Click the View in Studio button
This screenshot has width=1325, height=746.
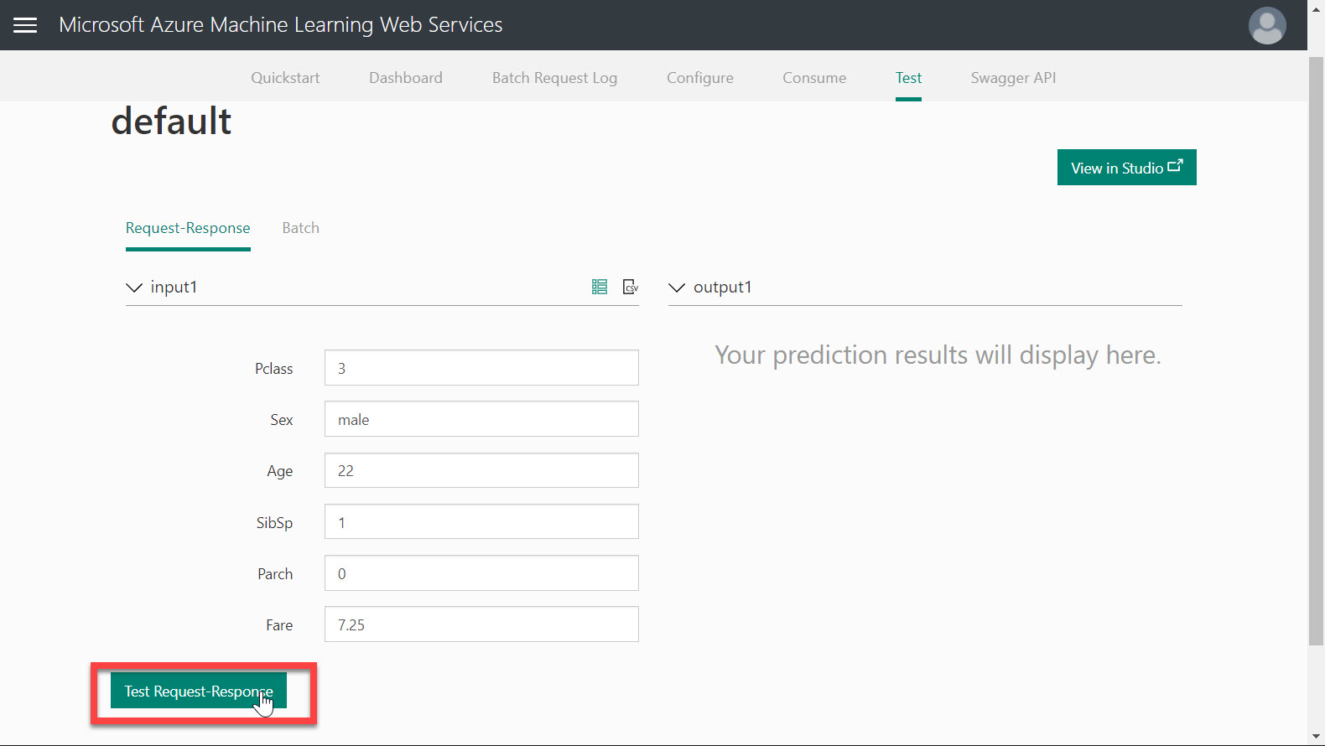pyautogui.click(x=1126, y=168)
